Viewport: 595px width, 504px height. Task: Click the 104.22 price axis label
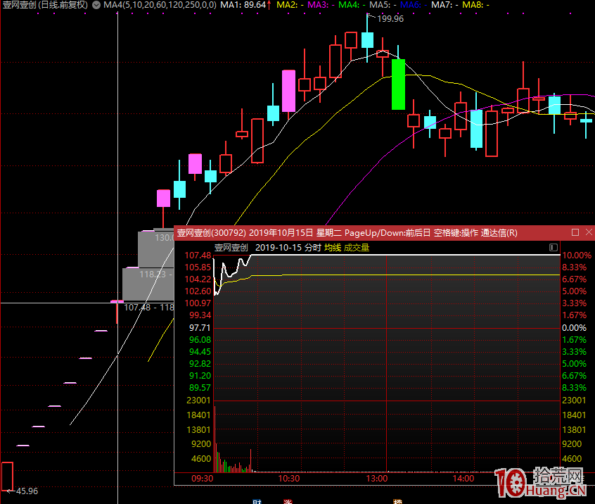click(198, 279)
